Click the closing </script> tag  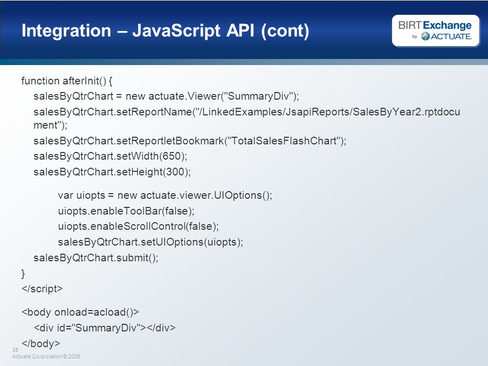coord(42,289)
